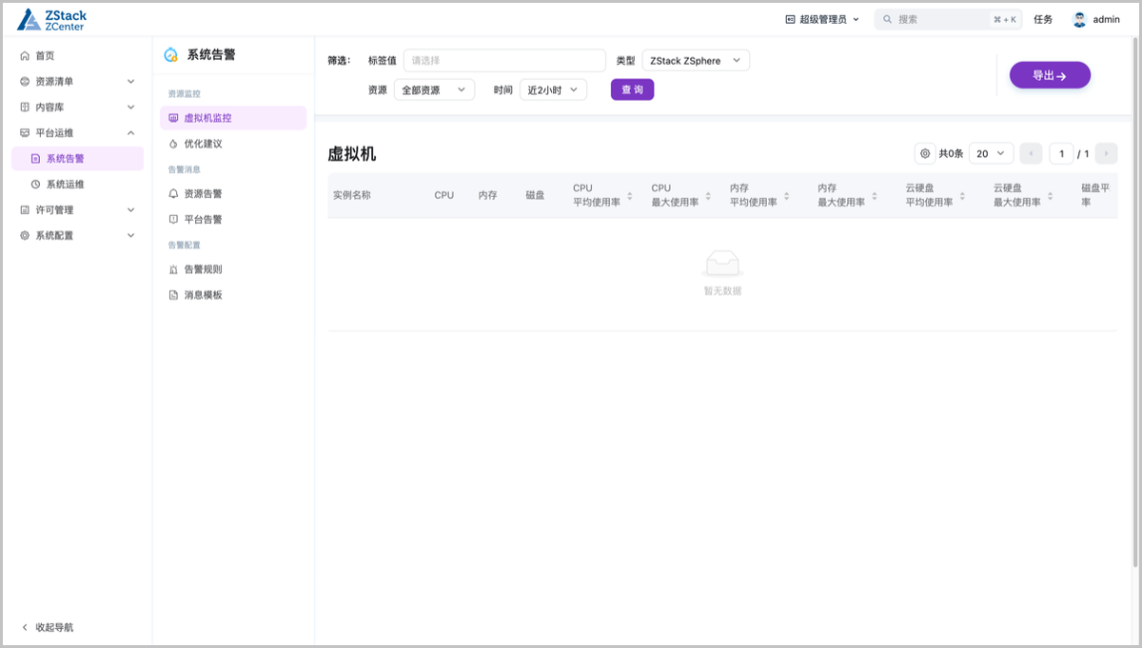
Task: Click the vertical scrollbar on right
Action: 1133,303
